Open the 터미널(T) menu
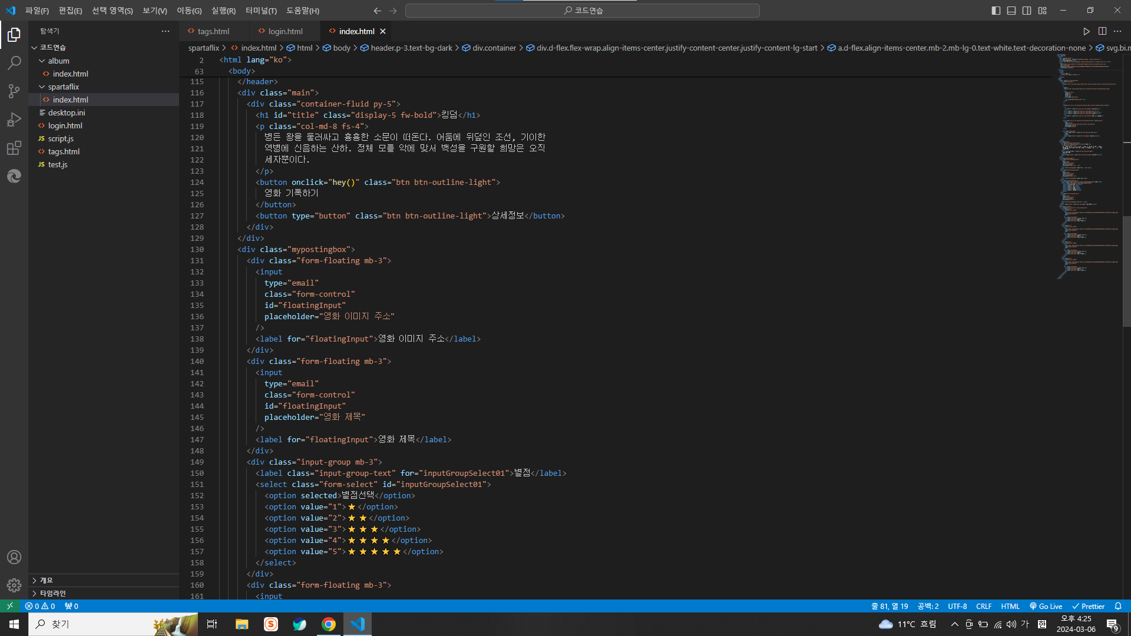Viewport: 1131px width, 636px height. tap(261, 11)
